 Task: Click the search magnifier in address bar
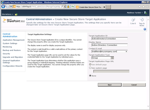point(62,7)
